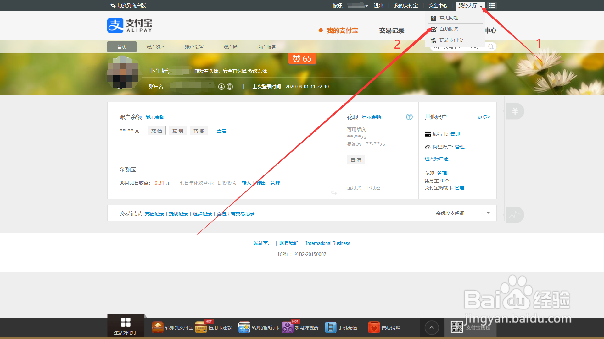Viewport: 604px width, 339px height.
Task: Switch to the 账户设置 tab
Action: coord(194,46)
